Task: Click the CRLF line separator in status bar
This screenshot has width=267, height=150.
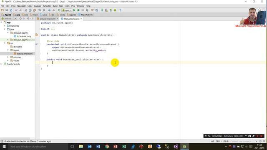Action: (x=219, y=141)
